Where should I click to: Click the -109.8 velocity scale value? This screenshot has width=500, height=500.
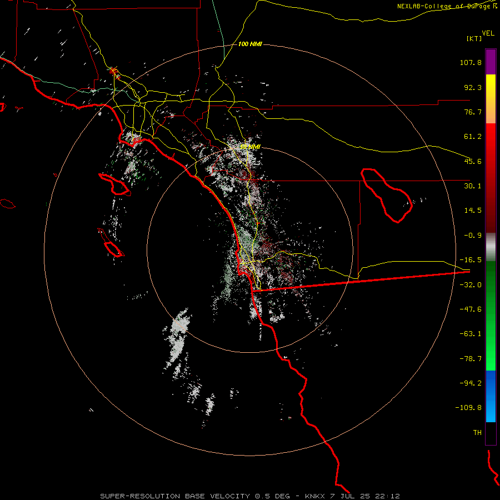click(x=468, y=408)
